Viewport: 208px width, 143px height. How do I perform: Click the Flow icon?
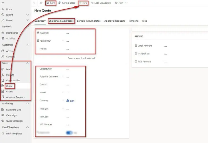pyautogui.click(x=116, y=3)
